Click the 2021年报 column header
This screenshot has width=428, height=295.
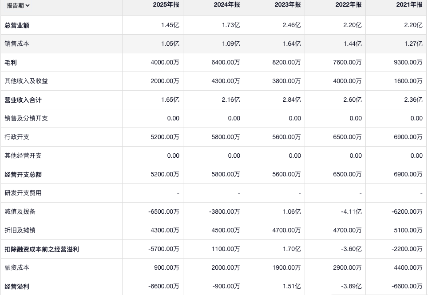[x=409, y=5]
